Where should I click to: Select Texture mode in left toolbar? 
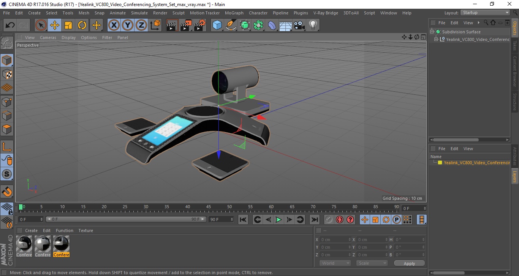tap(7, 74)
